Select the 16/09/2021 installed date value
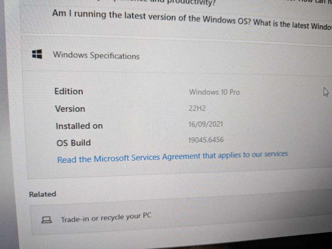This screenshot has height=249, width=332. (x=205, y=124)
